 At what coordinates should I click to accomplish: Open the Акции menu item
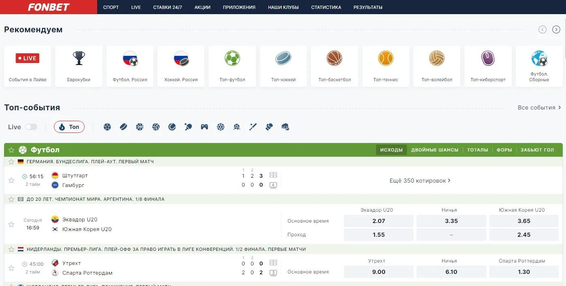point(202,7)
